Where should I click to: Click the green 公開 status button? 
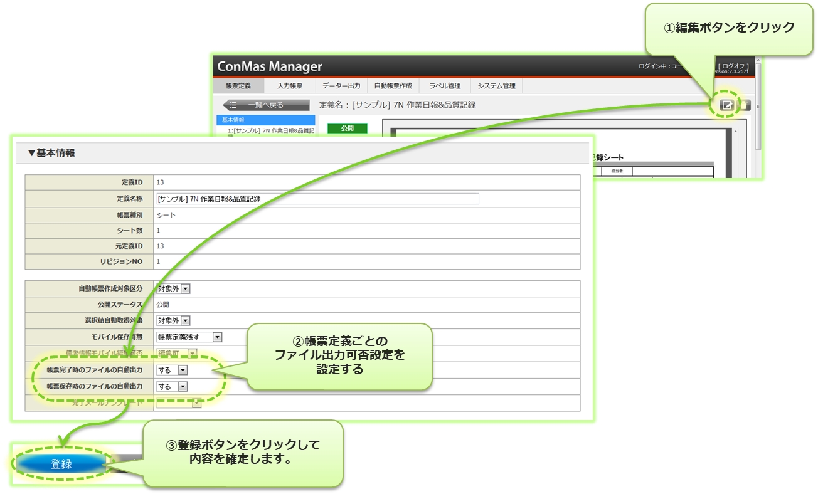pos(347,128)
